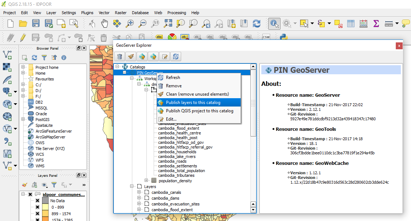This screenshot has width=411, height=221.
Task: Expand the population_density node
Action: [x=146, y=180]
